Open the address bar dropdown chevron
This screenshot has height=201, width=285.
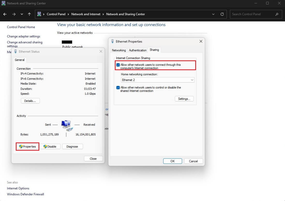(213, 14)
